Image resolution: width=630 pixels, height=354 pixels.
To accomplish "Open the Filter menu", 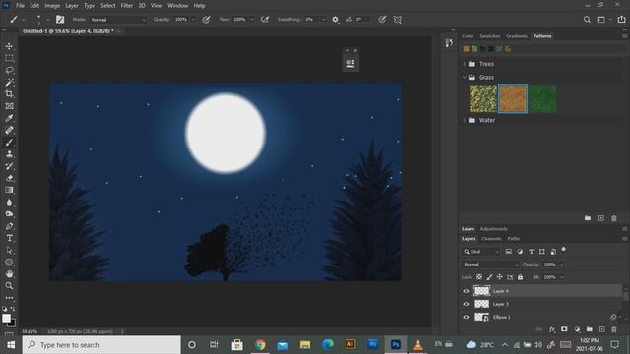I will point(127,6).
